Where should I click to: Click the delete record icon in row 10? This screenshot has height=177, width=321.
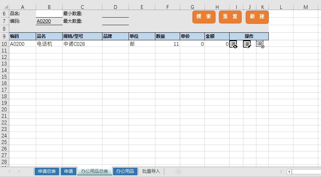point(260,44)
